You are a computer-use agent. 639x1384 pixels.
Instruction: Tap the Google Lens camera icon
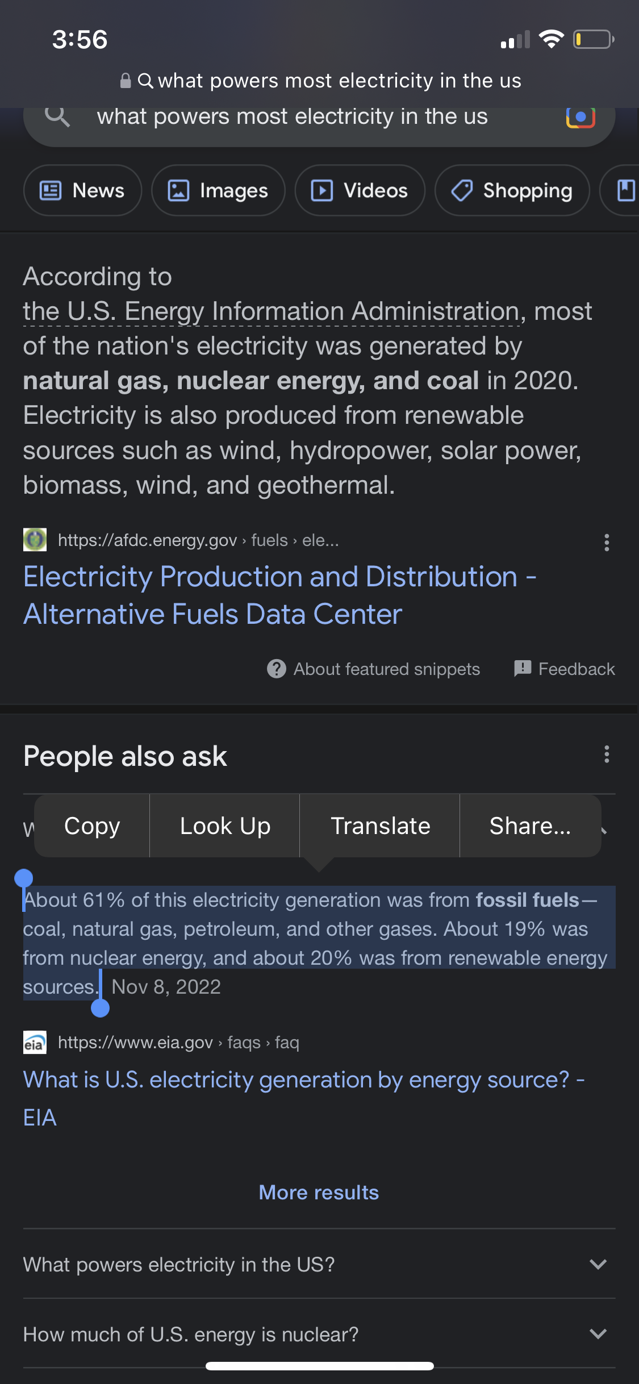[x=580, y=117]
